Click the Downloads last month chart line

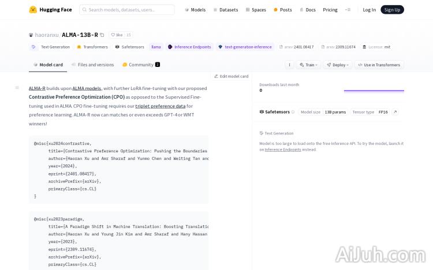(x=374, y=91)
